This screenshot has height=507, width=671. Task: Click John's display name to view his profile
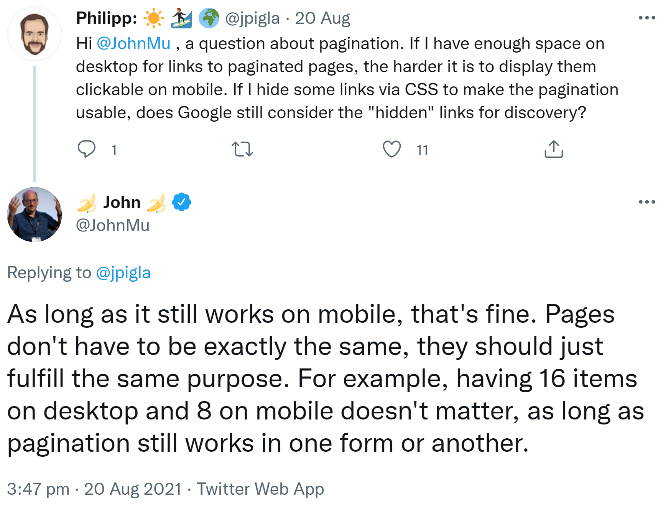[x=122, y=201]
